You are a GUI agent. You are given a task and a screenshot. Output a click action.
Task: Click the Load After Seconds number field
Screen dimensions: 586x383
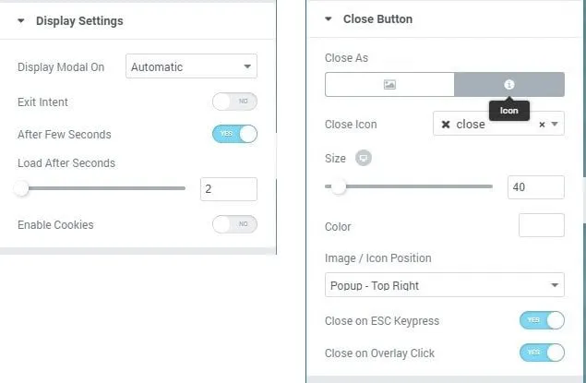[228, 189]
